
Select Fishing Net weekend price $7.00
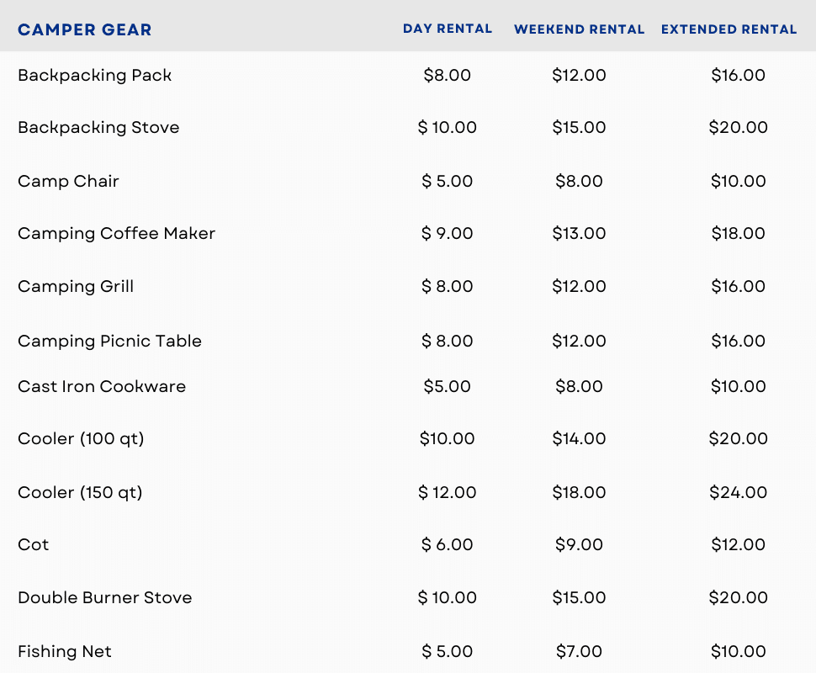pyautogui.click(x=579, y=651)
